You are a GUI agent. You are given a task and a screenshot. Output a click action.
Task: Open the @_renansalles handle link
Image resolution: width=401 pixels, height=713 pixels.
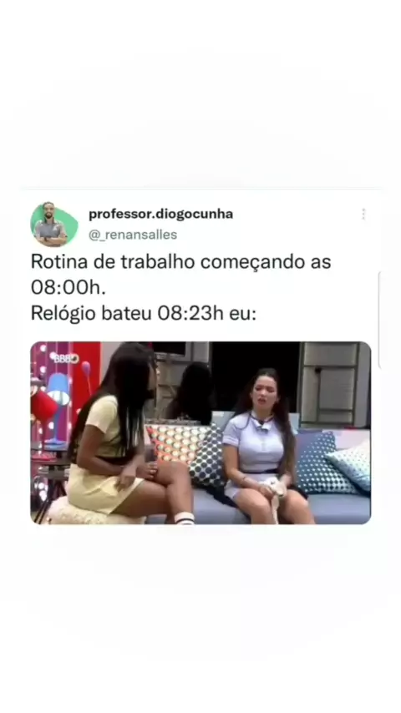[133, 235]
